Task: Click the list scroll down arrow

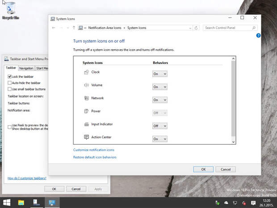Action: [x=233, y=142]
